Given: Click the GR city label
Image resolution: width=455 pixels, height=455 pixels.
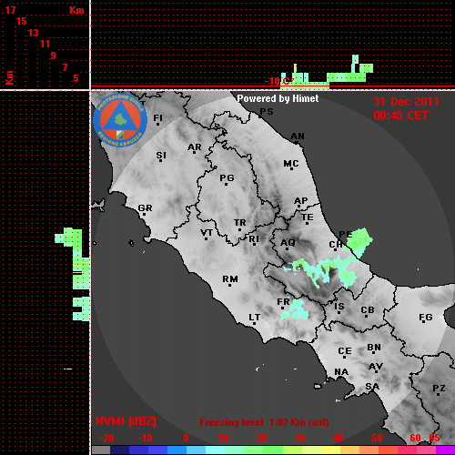Looking at the screenshot, I should (145, 208).
